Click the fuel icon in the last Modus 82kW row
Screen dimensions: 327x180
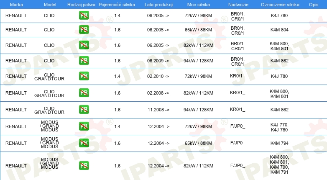pyautogui.click(x=84, y=165)
